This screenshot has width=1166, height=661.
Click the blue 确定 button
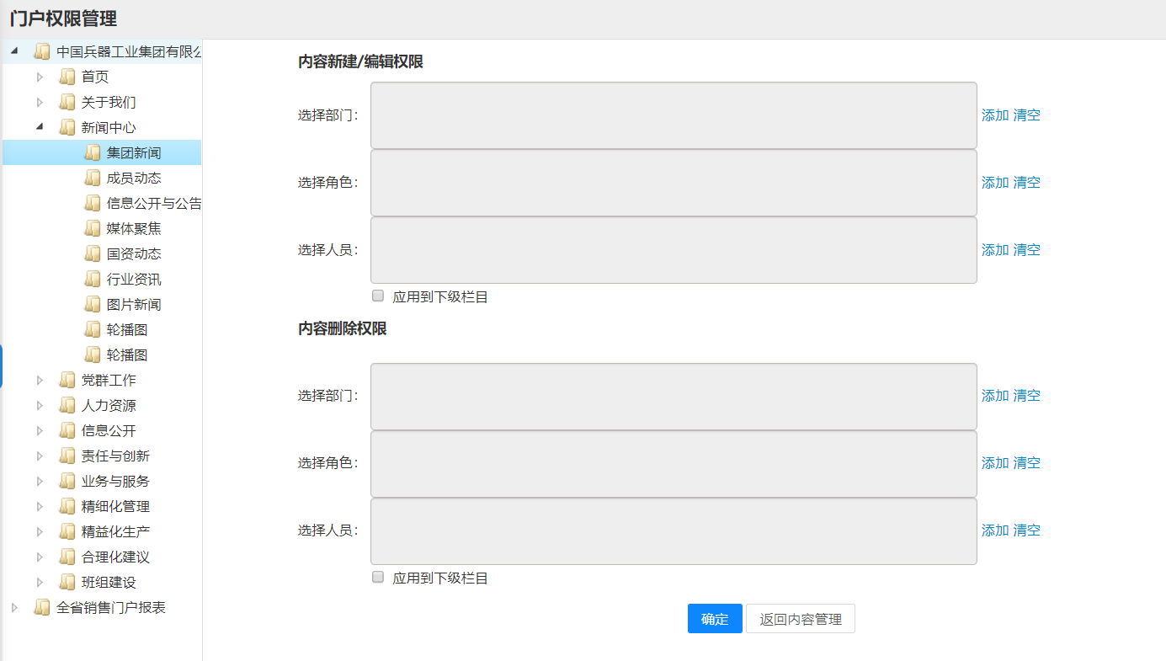click(x=715, y=619)
